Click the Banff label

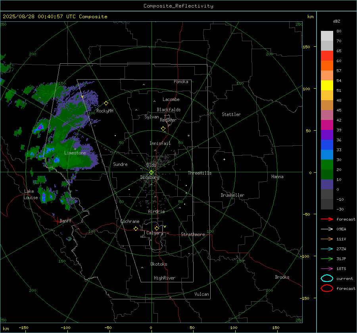(x=65, y=221)
